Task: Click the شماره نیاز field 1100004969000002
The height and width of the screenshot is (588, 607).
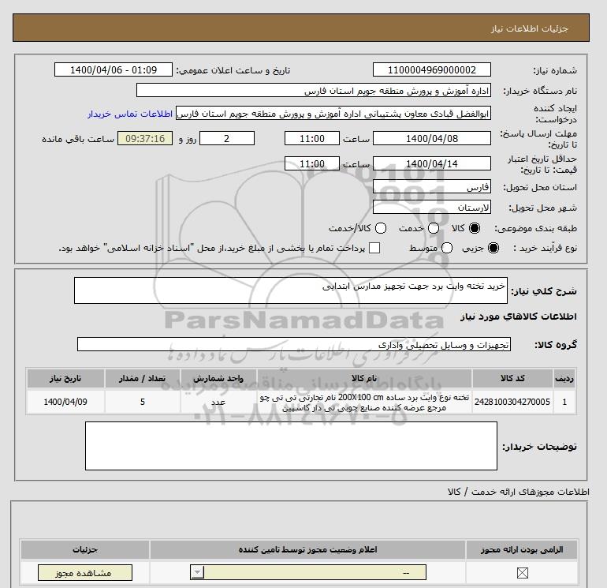Action: tap(432, 69)
